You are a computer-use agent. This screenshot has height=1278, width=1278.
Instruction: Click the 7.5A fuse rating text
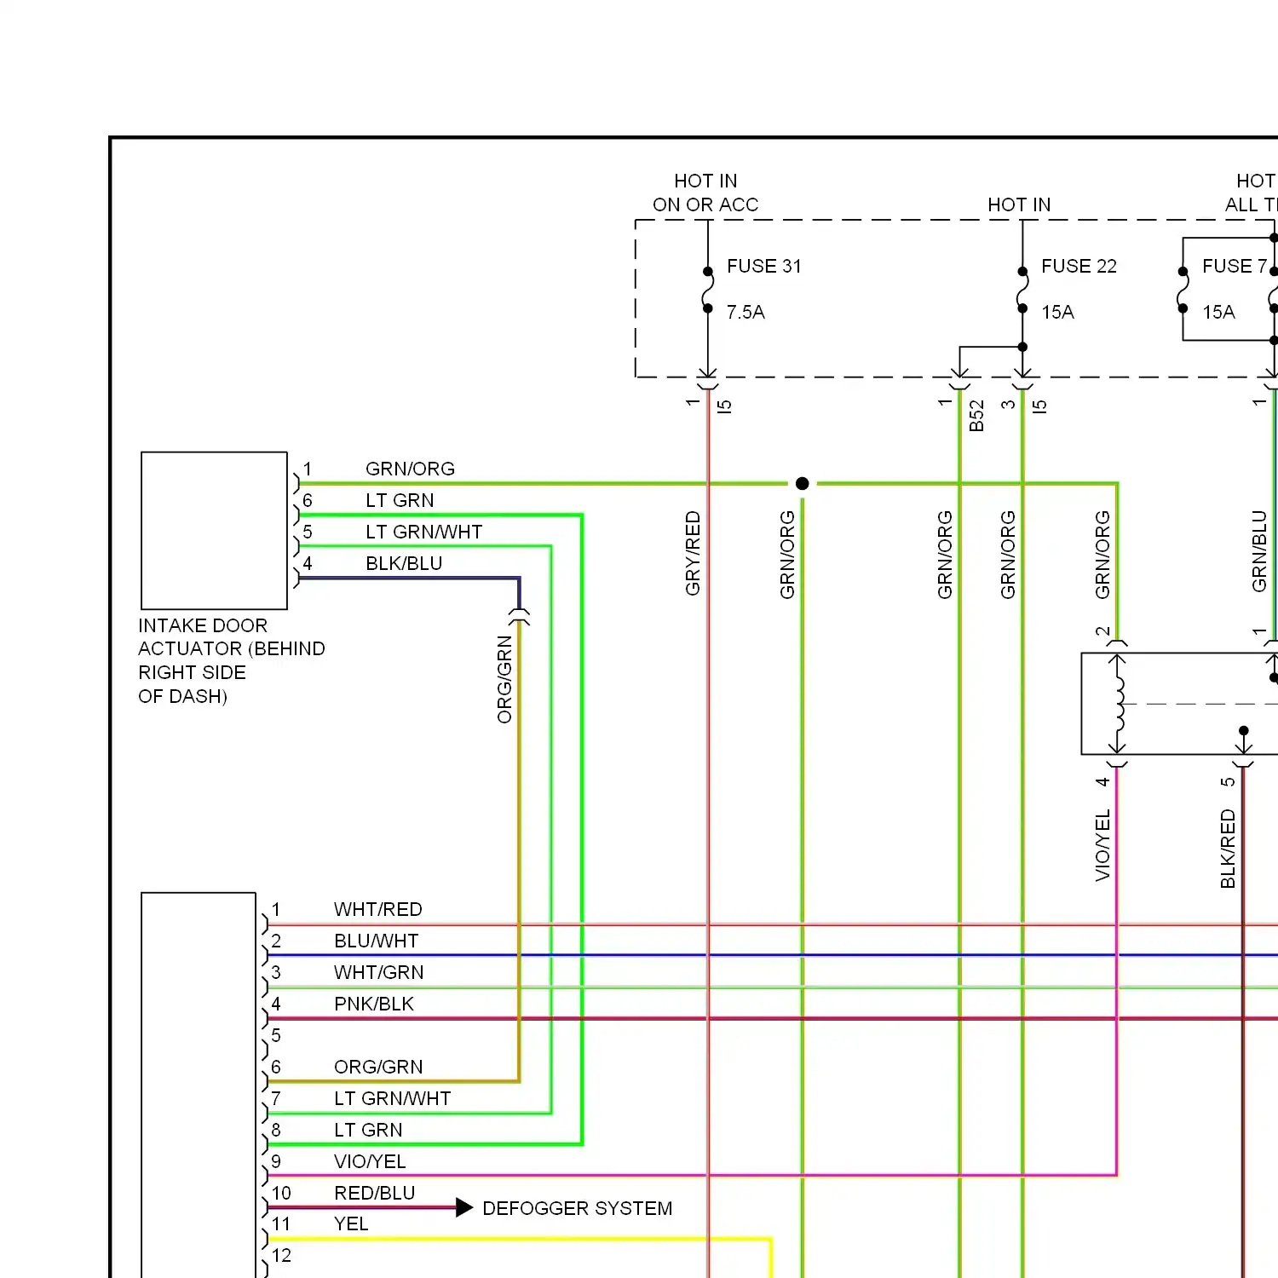[x=745, y=312]
